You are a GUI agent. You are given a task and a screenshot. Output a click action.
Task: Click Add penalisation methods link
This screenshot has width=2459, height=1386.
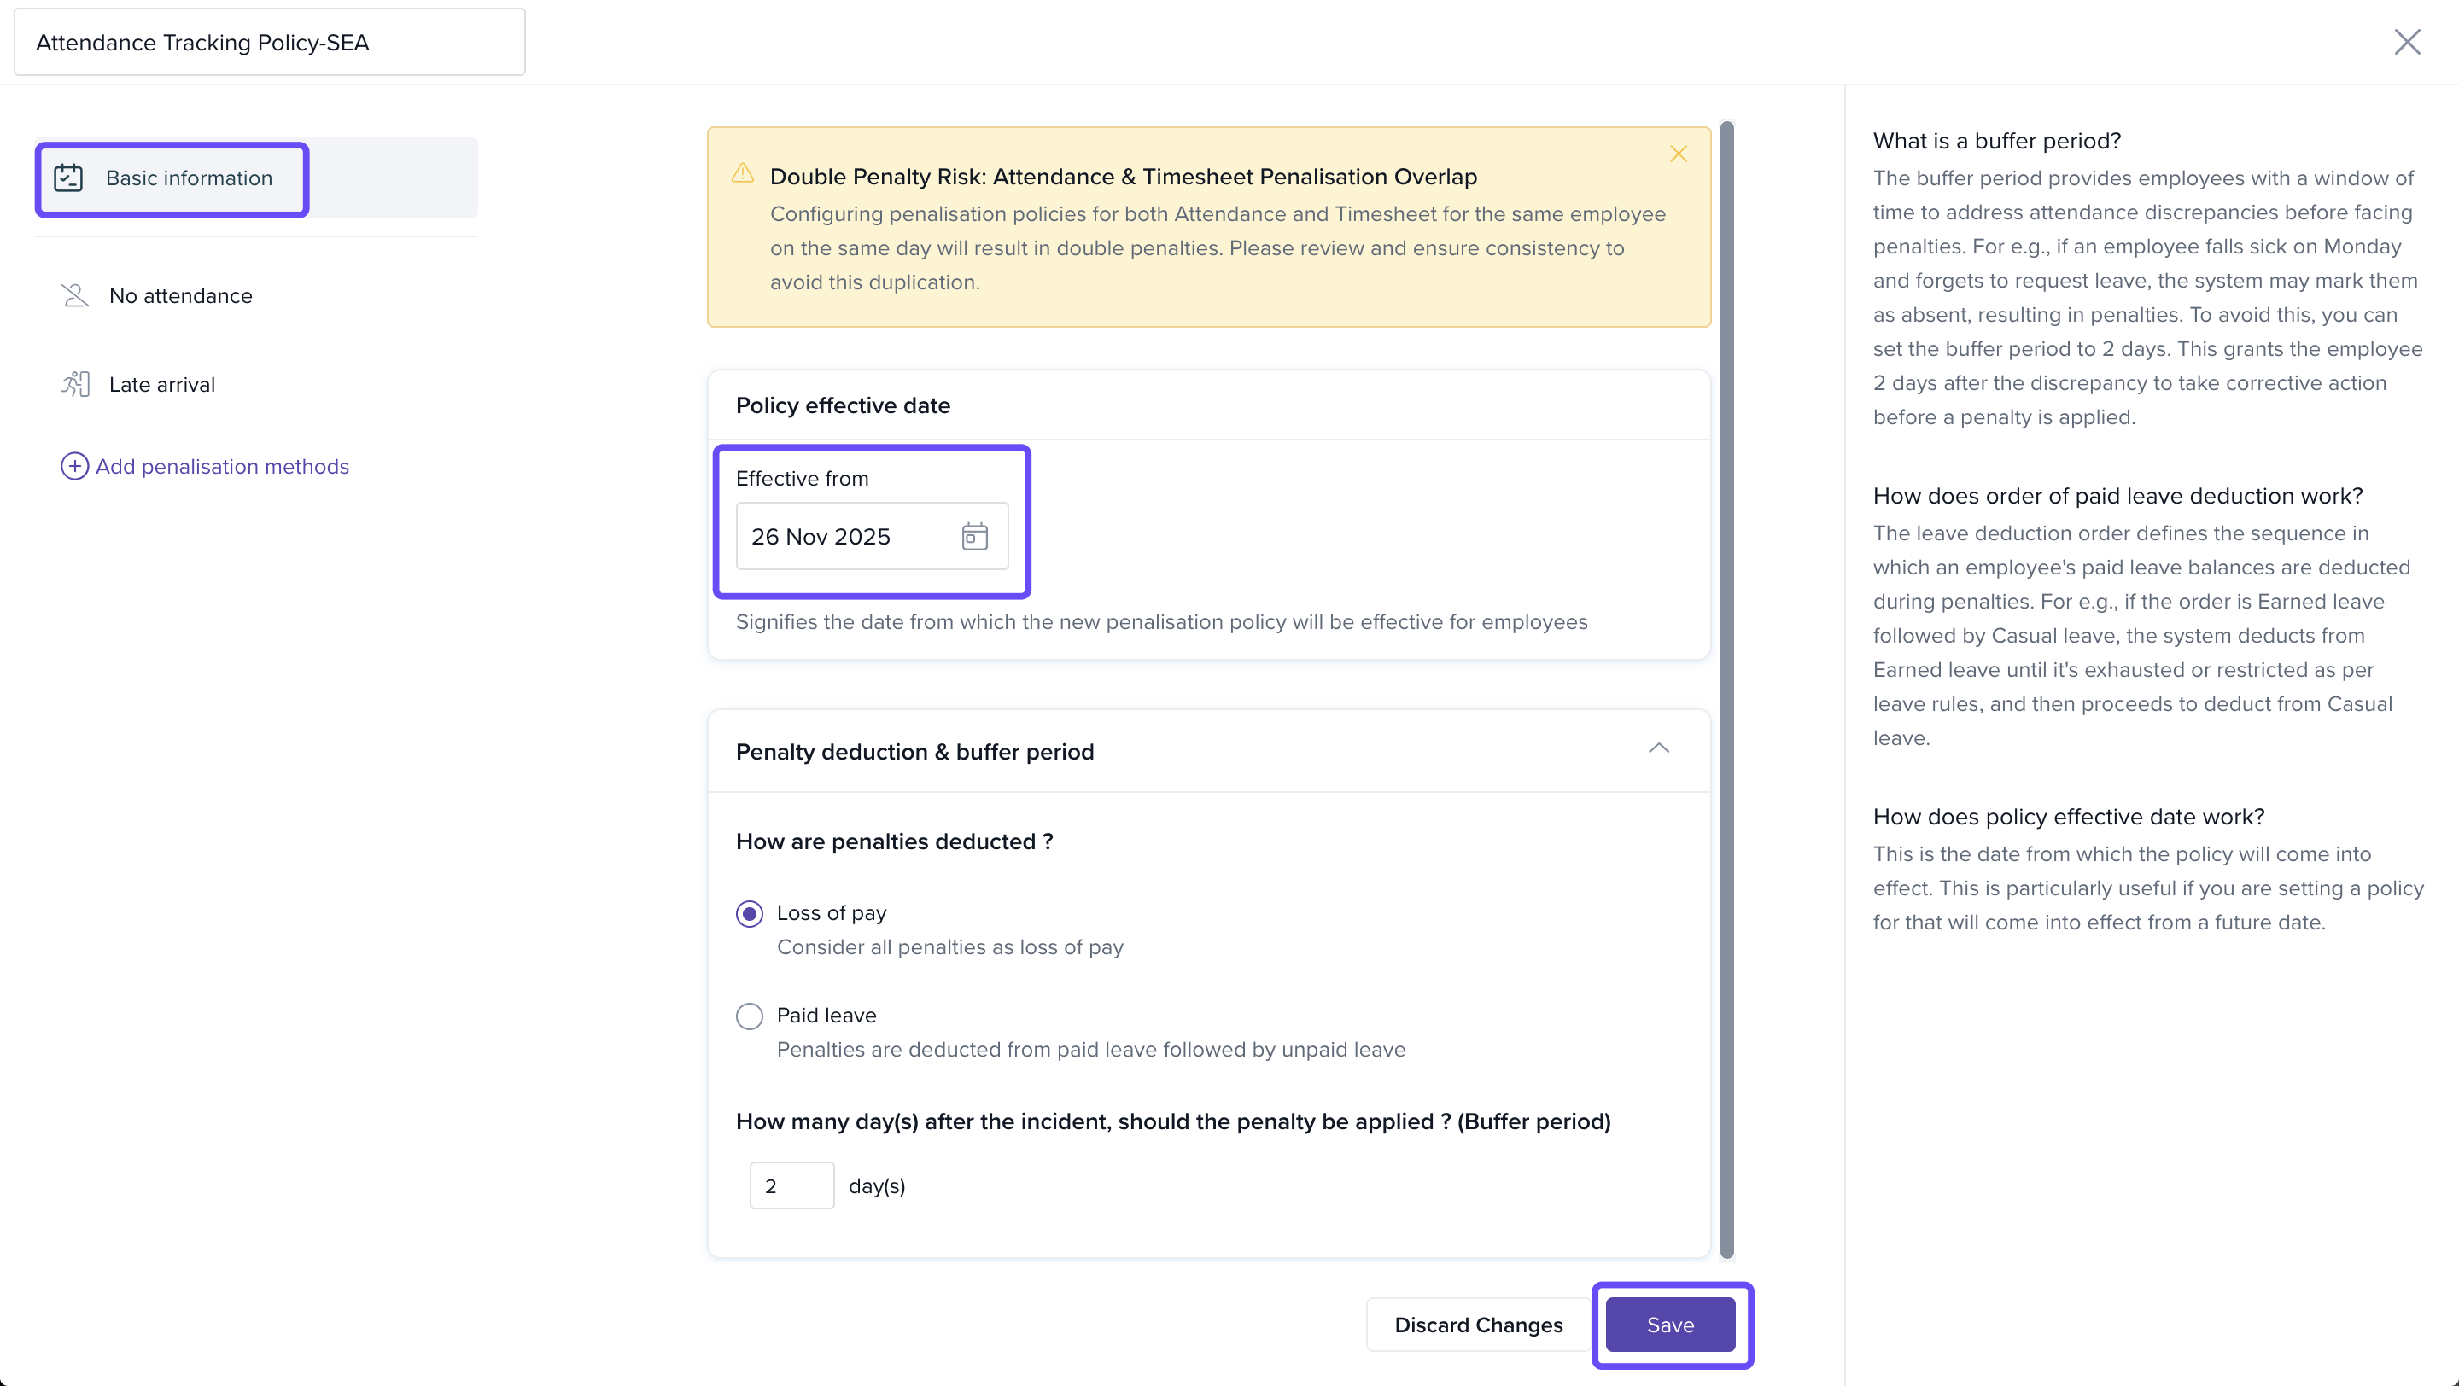pyautogui.click(x=221, y=467)
